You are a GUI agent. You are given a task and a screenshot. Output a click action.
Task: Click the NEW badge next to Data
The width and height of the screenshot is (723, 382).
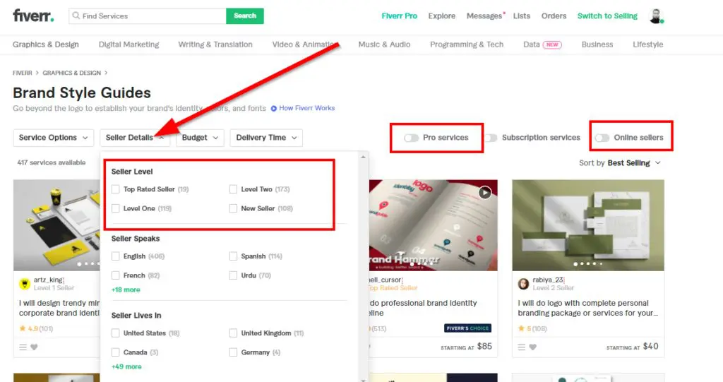pos(552,44)
